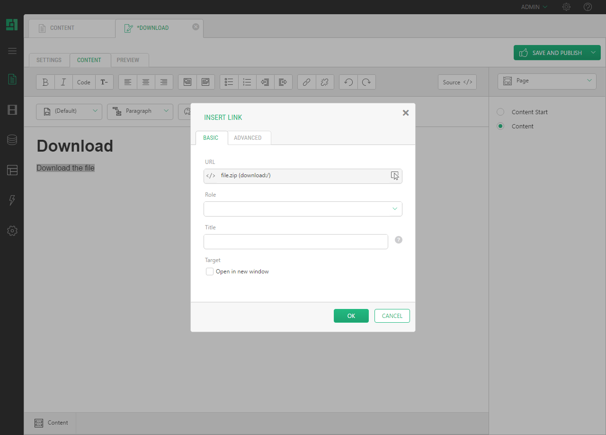Click the insert link chain icon

pyautogui.click(x=306, y=82)
